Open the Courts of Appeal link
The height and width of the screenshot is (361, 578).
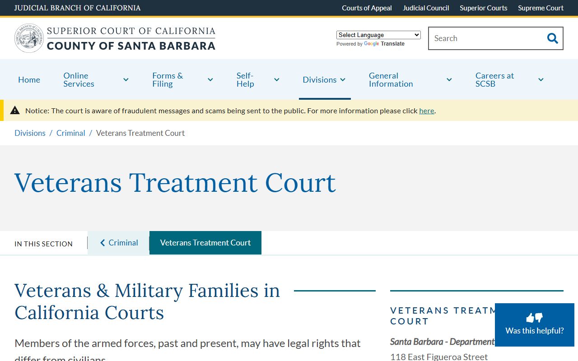coord(367,8)
